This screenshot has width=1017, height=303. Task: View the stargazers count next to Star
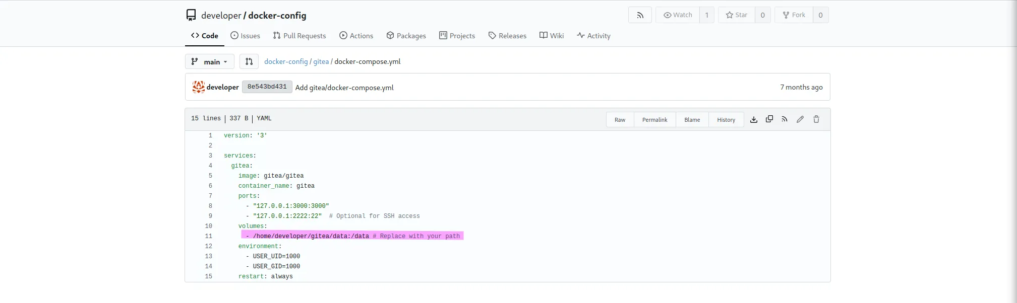(763, 15)
